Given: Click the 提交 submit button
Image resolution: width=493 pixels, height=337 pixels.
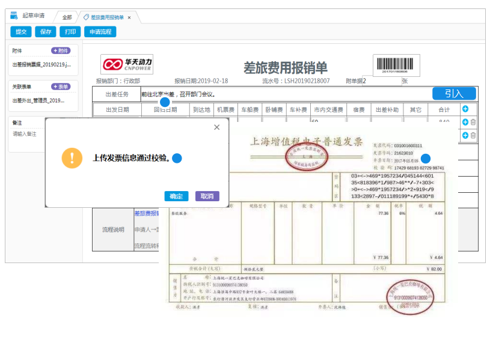Looking at the screenshot, I should (x=21, y=31).
